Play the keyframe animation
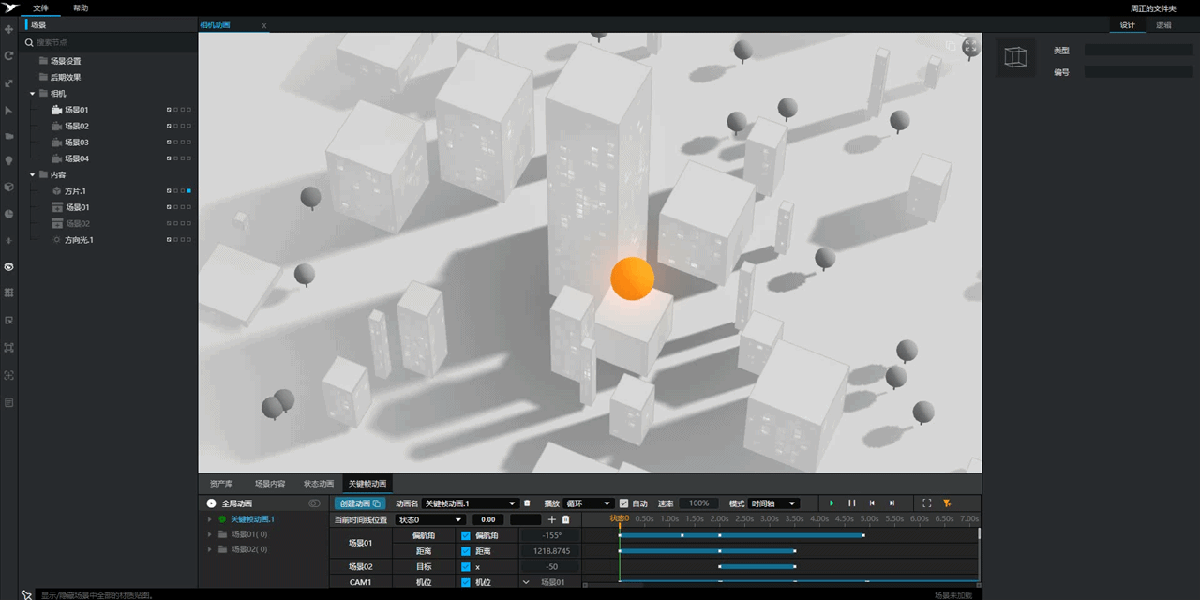The image size is (1200, 600). 832,503
